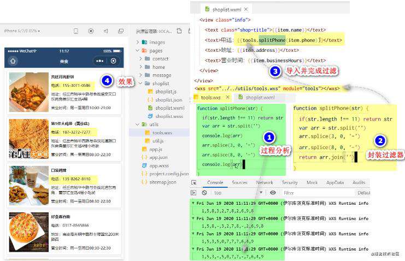Tap the three-dot menu in mini program capsule
This screenshot has height=261, width=405.
click(99, 61)
